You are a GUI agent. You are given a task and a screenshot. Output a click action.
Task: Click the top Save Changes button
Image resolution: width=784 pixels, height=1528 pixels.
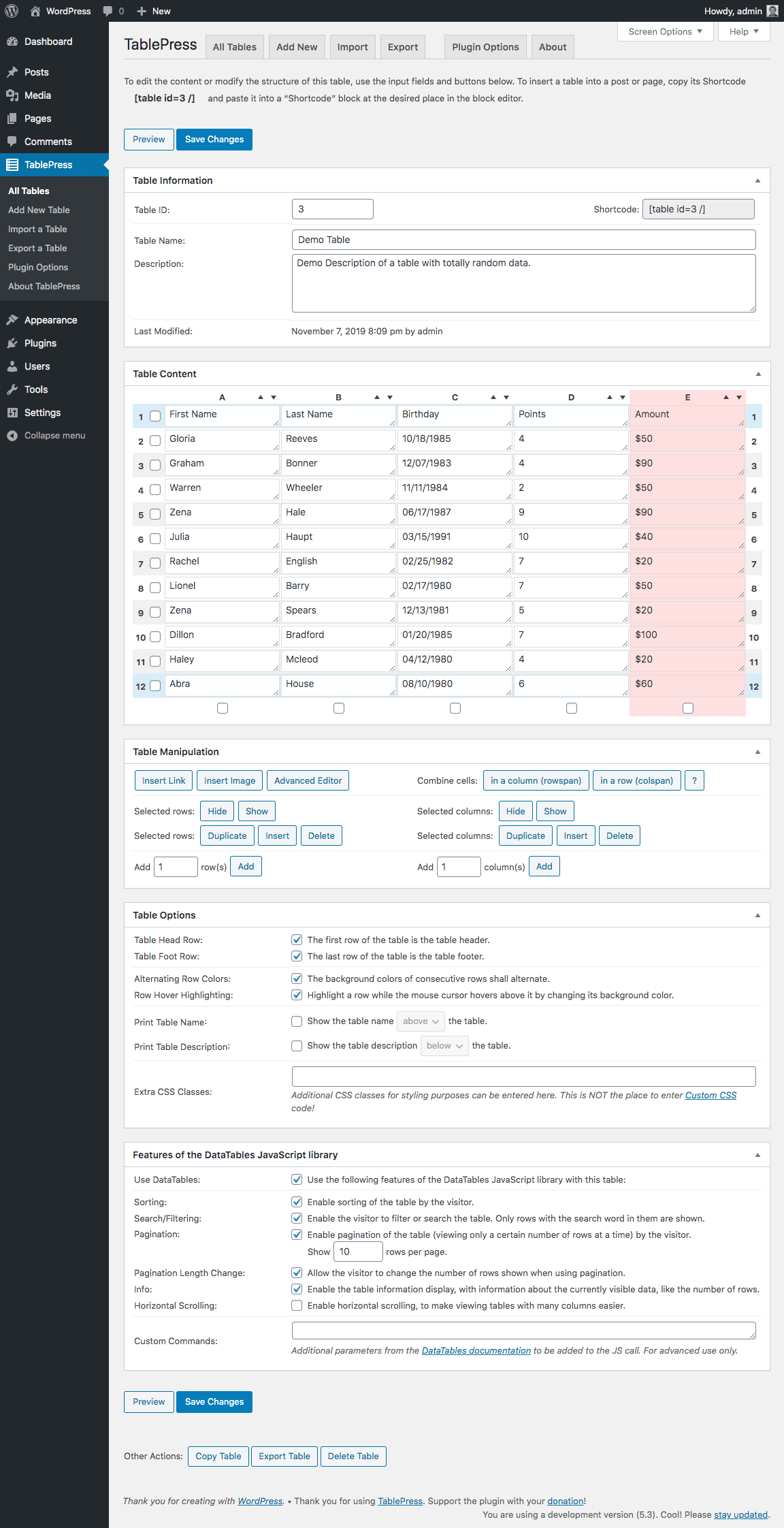coord(214,140)
